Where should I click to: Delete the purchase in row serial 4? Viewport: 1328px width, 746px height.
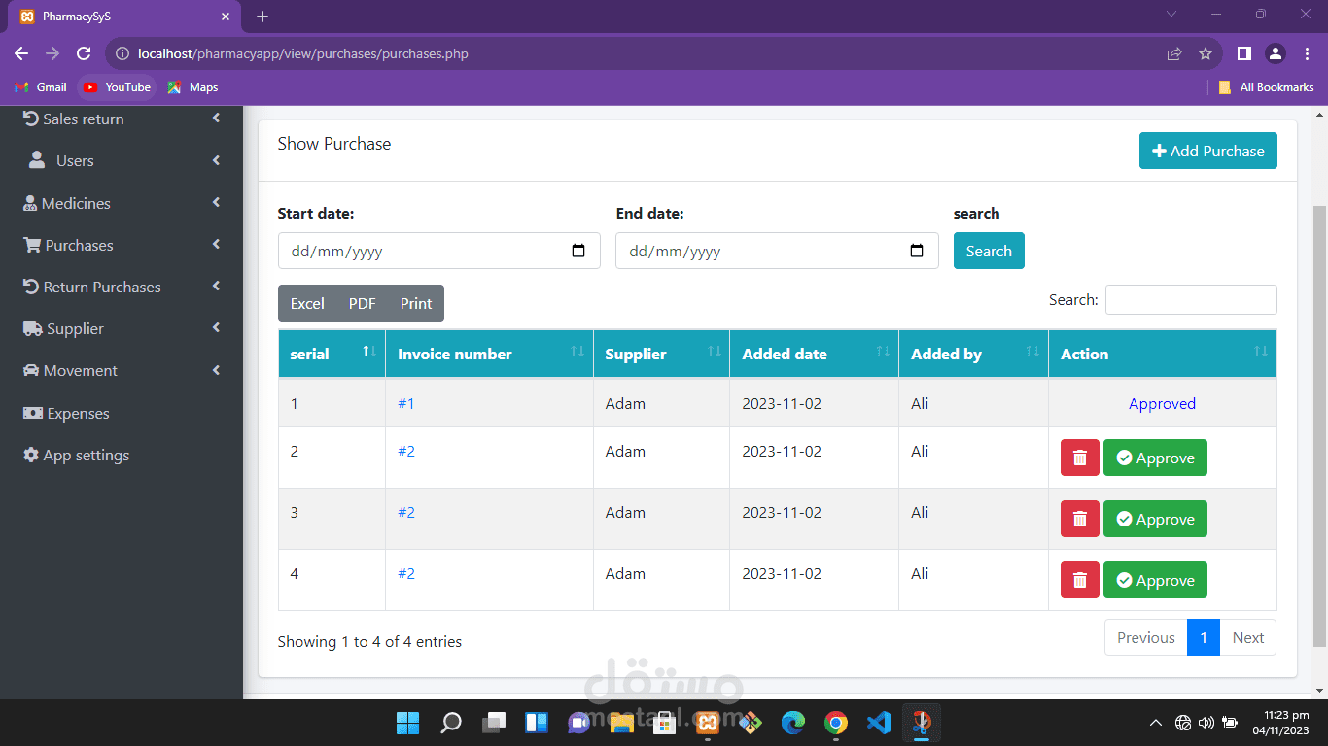click(1079, 580)
